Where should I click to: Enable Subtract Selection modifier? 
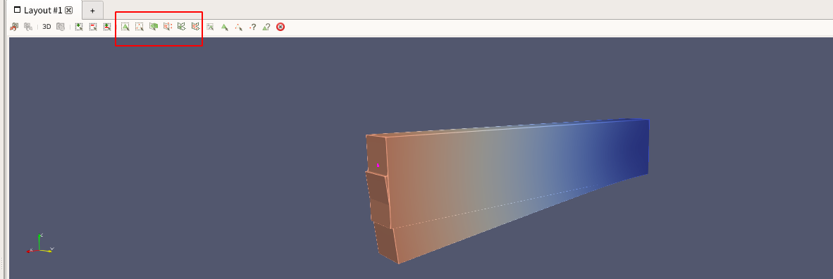pyautogui.click(x=93, y=27)
